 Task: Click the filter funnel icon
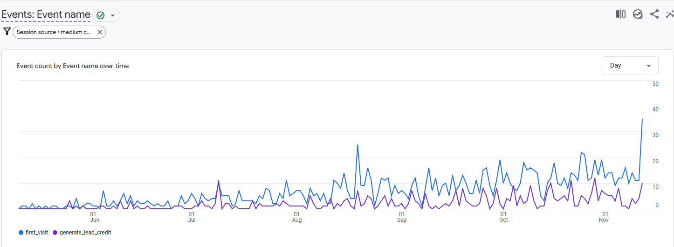pos(7,32)
